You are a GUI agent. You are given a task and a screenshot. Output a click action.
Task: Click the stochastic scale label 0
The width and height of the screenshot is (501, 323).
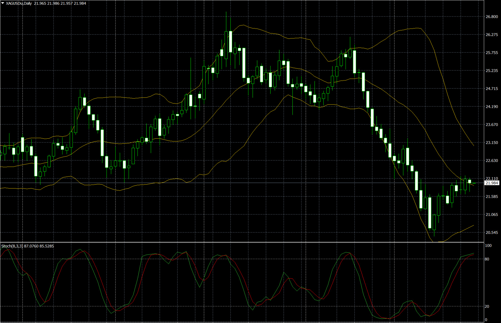[486, 320]
